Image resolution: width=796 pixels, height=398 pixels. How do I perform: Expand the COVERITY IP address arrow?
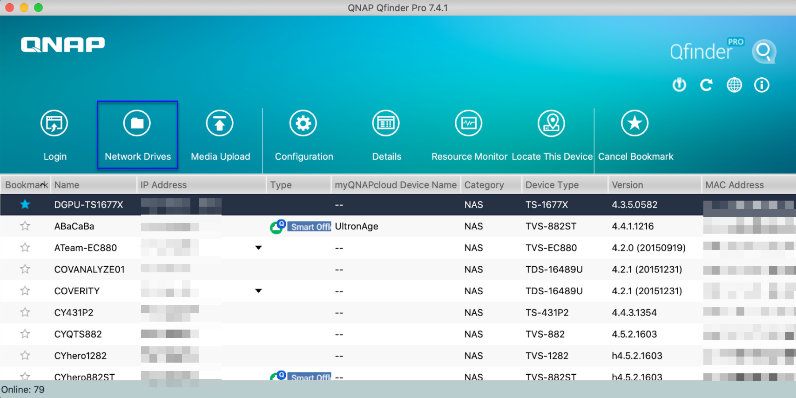click(258, 291)
